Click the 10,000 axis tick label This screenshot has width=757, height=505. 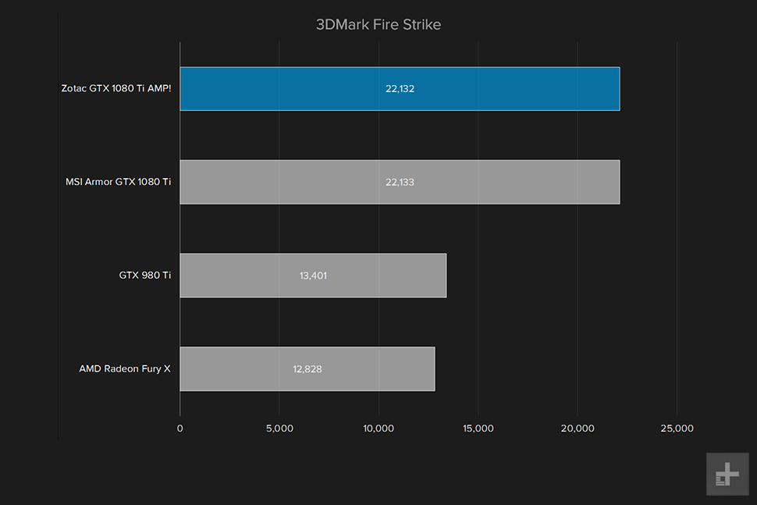point(378,429)
